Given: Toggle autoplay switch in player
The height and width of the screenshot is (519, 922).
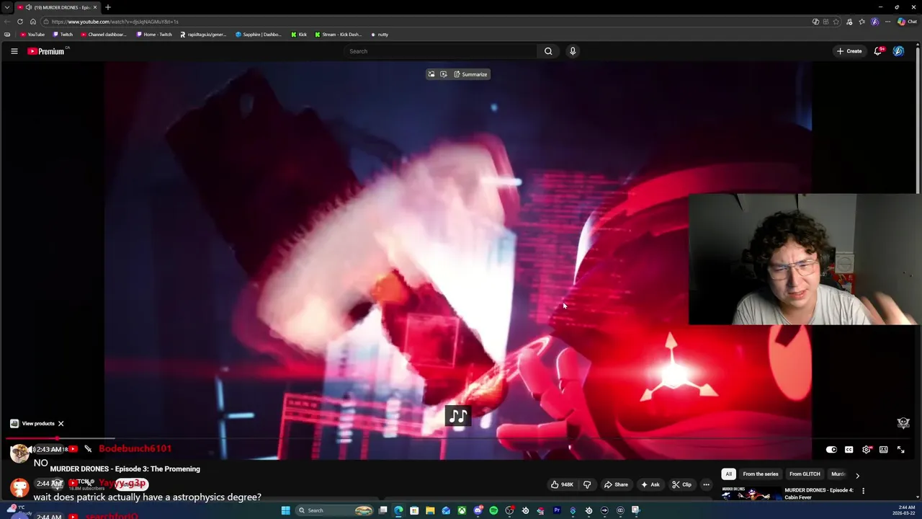Looking at the screenshot, I should [831, 450].
